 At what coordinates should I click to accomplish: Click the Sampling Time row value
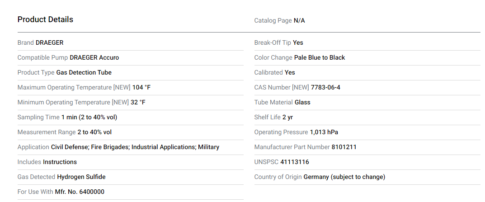[x=89, y=117]
